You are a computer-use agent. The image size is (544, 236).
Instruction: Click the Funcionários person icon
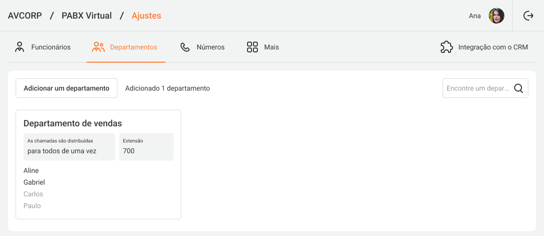(20, 47)
